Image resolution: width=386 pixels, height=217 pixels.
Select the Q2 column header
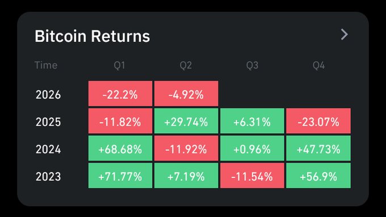pyautogui.click(x=186, y=65)
